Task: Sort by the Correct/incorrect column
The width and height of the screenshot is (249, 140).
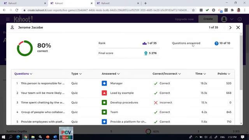Action: tap(167, 73)
